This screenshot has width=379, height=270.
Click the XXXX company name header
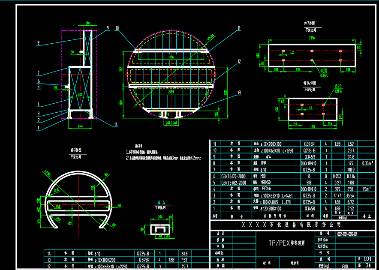[x=292, y=224]
